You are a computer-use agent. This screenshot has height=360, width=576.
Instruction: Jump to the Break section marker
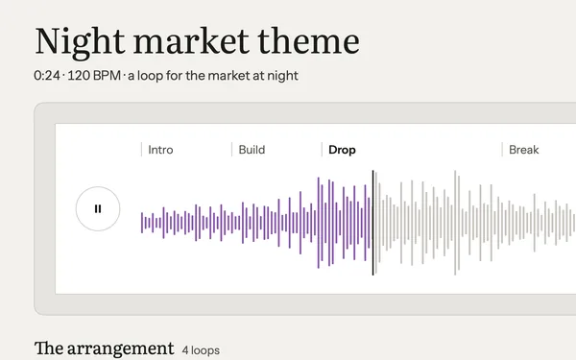pyautogui.click(x=524, y=150)
